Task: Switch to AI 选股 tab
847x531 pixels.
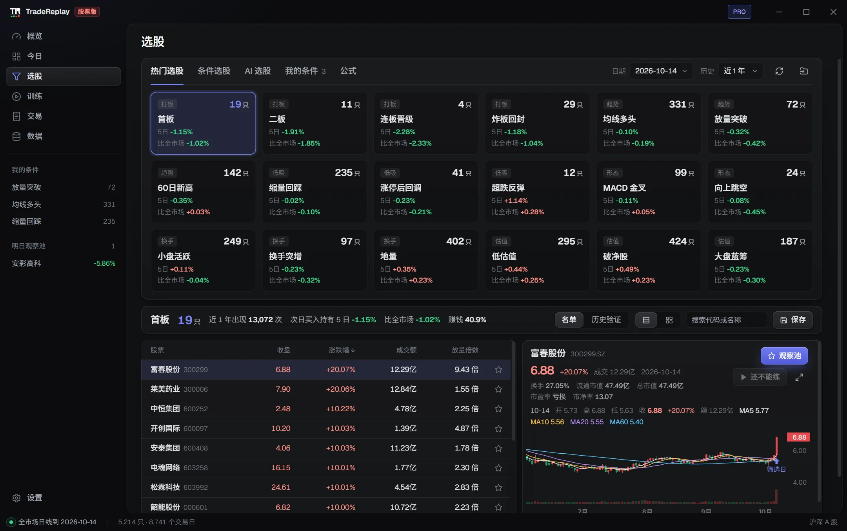Action: (x=258, y=71)
